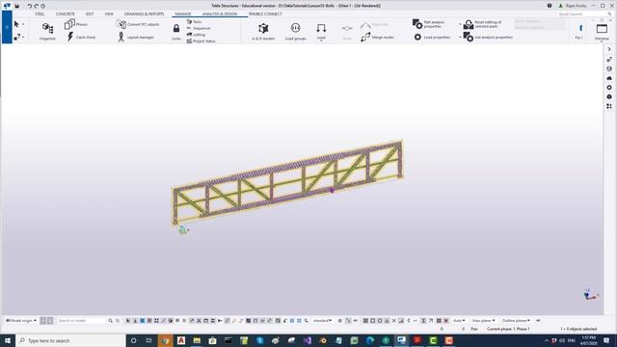Viewport: 617px width, 347px height.
Task: Open Load properties
Action: coord(431,37)
